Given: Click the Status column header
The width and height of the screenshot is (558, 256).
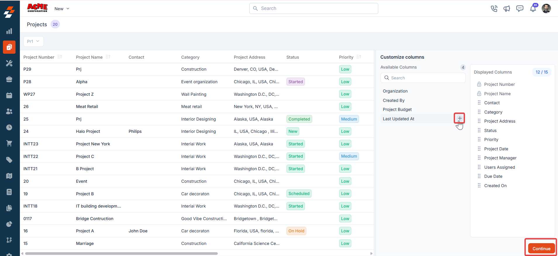Looking at the screenshot, I should (x=293, y=57).
